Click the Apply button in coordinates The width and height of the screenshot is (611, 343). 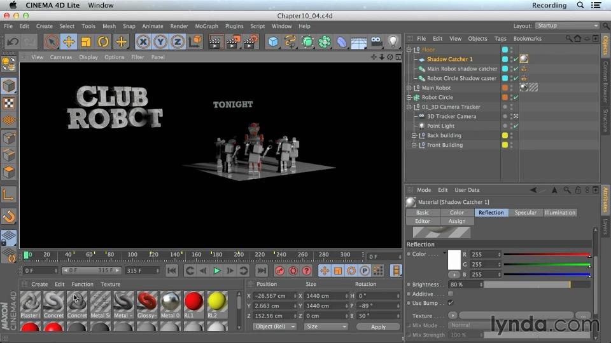pyautogui.click(x=378, y=326)
